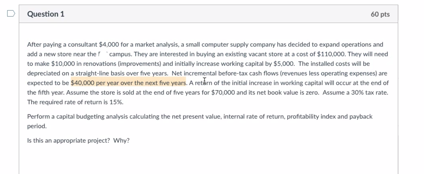Click the "$70,000" sale price figure
The width and height of the screenshot is (424, 174).
click(223, 93)
